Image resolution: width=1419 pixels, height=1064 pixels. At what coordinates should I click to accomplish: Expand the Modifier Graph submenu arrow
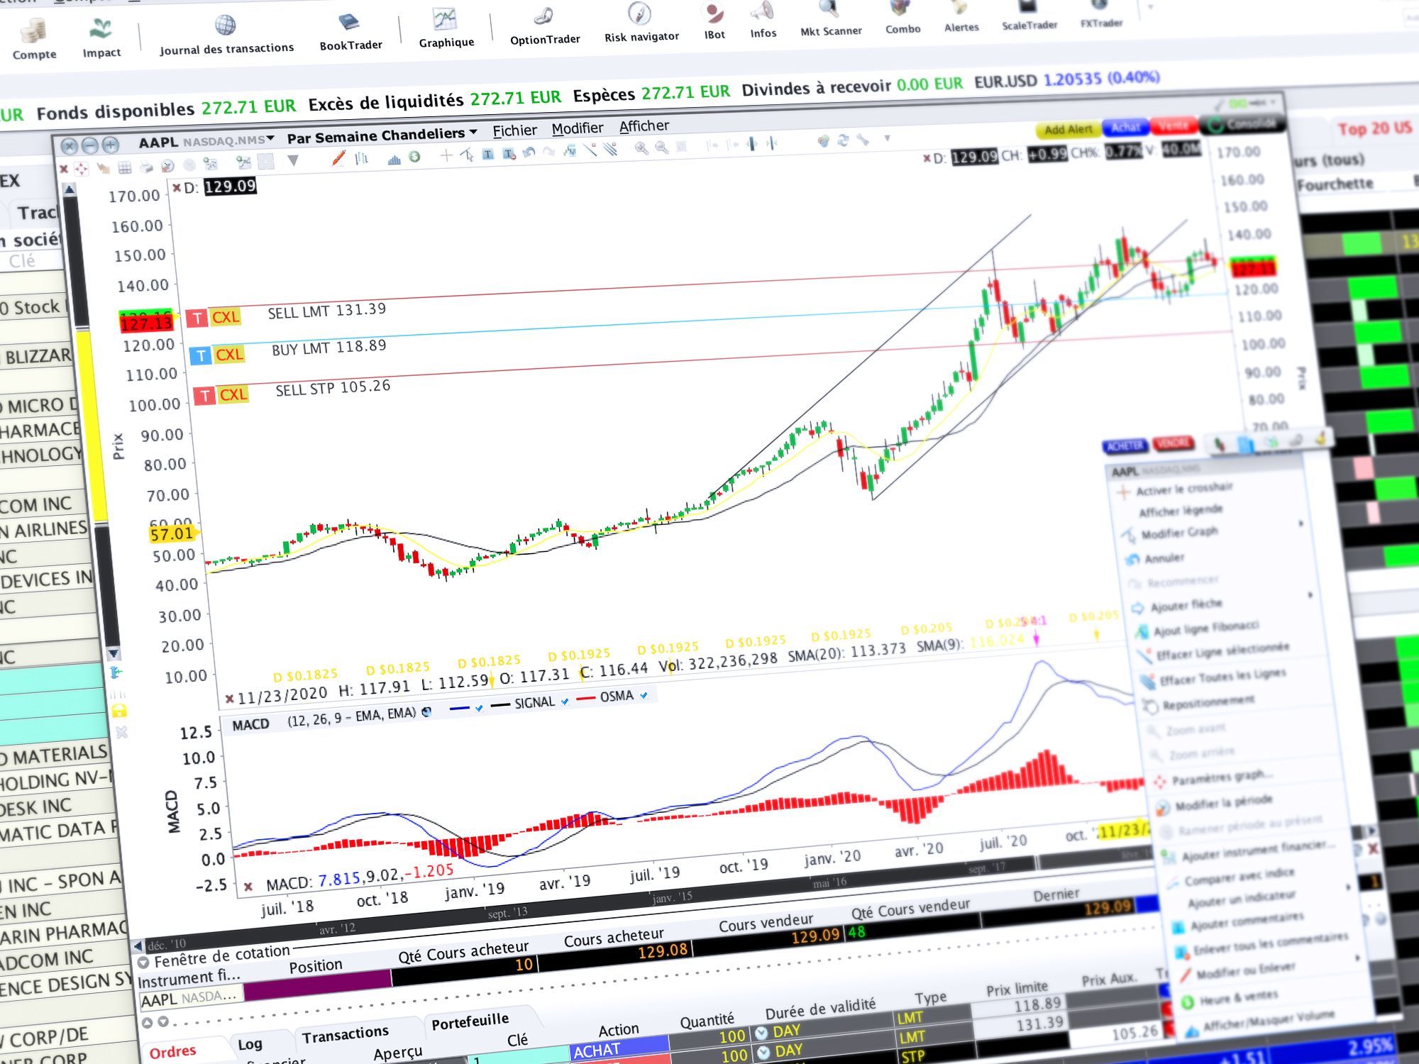[x=1301, y=523]
